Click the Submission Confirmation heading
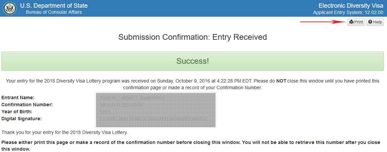Image resolution: width=387 pixels, height=152 pixels. [x=192, y=37]
